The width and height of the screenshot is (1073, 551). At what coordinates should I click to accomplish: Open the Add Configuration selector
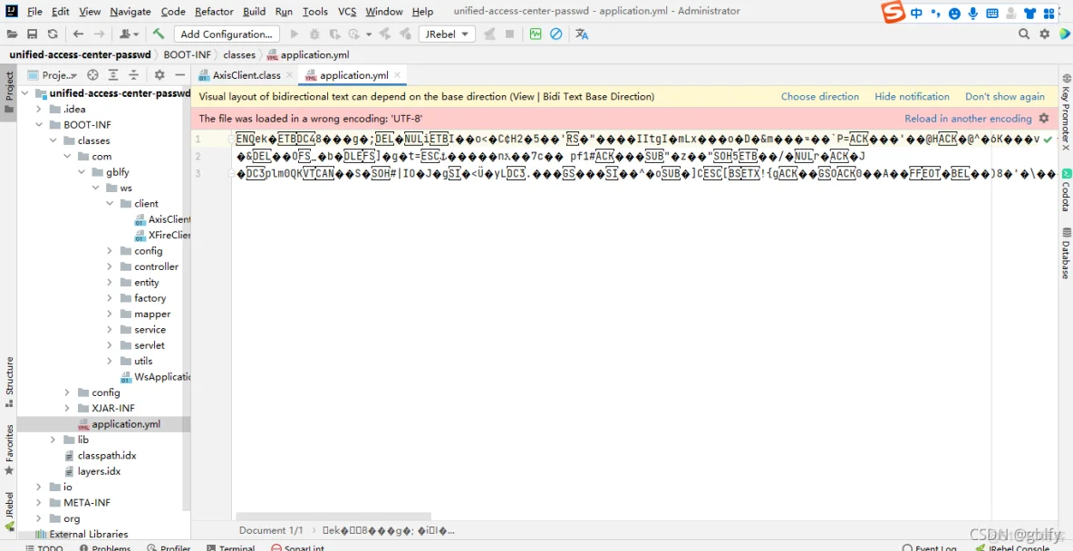[x=227, y=34]
